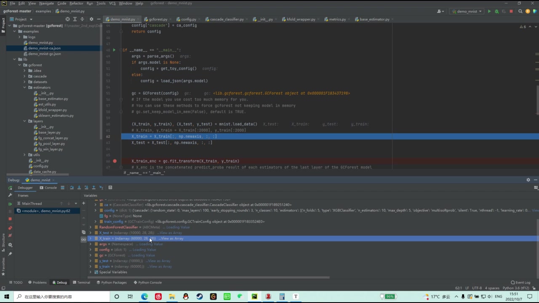Image resolution: width=539 pixels, height=303 pixels.
Task: Open the VCS menu
Action: (112, 3)
